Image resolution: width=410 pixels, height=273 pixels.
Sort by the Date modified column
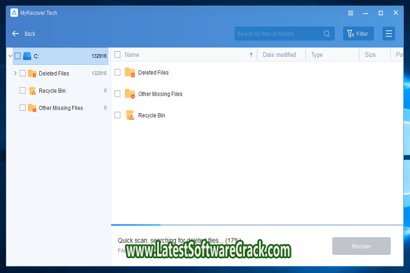tap(279, 55)
